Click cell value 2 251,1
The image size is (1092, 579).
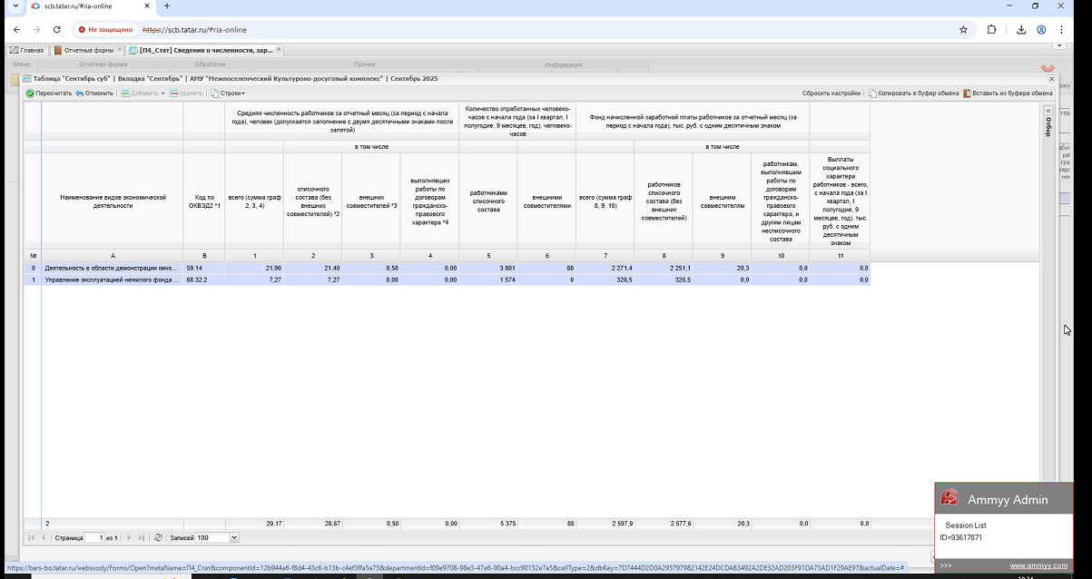(664, 269)
